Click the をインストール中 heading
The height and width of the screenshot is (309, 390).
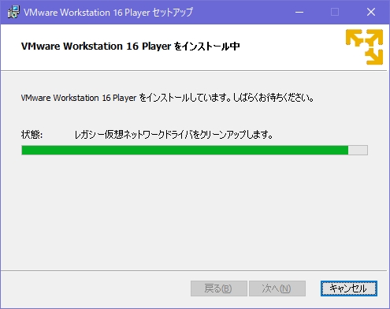tap(207, 47)
